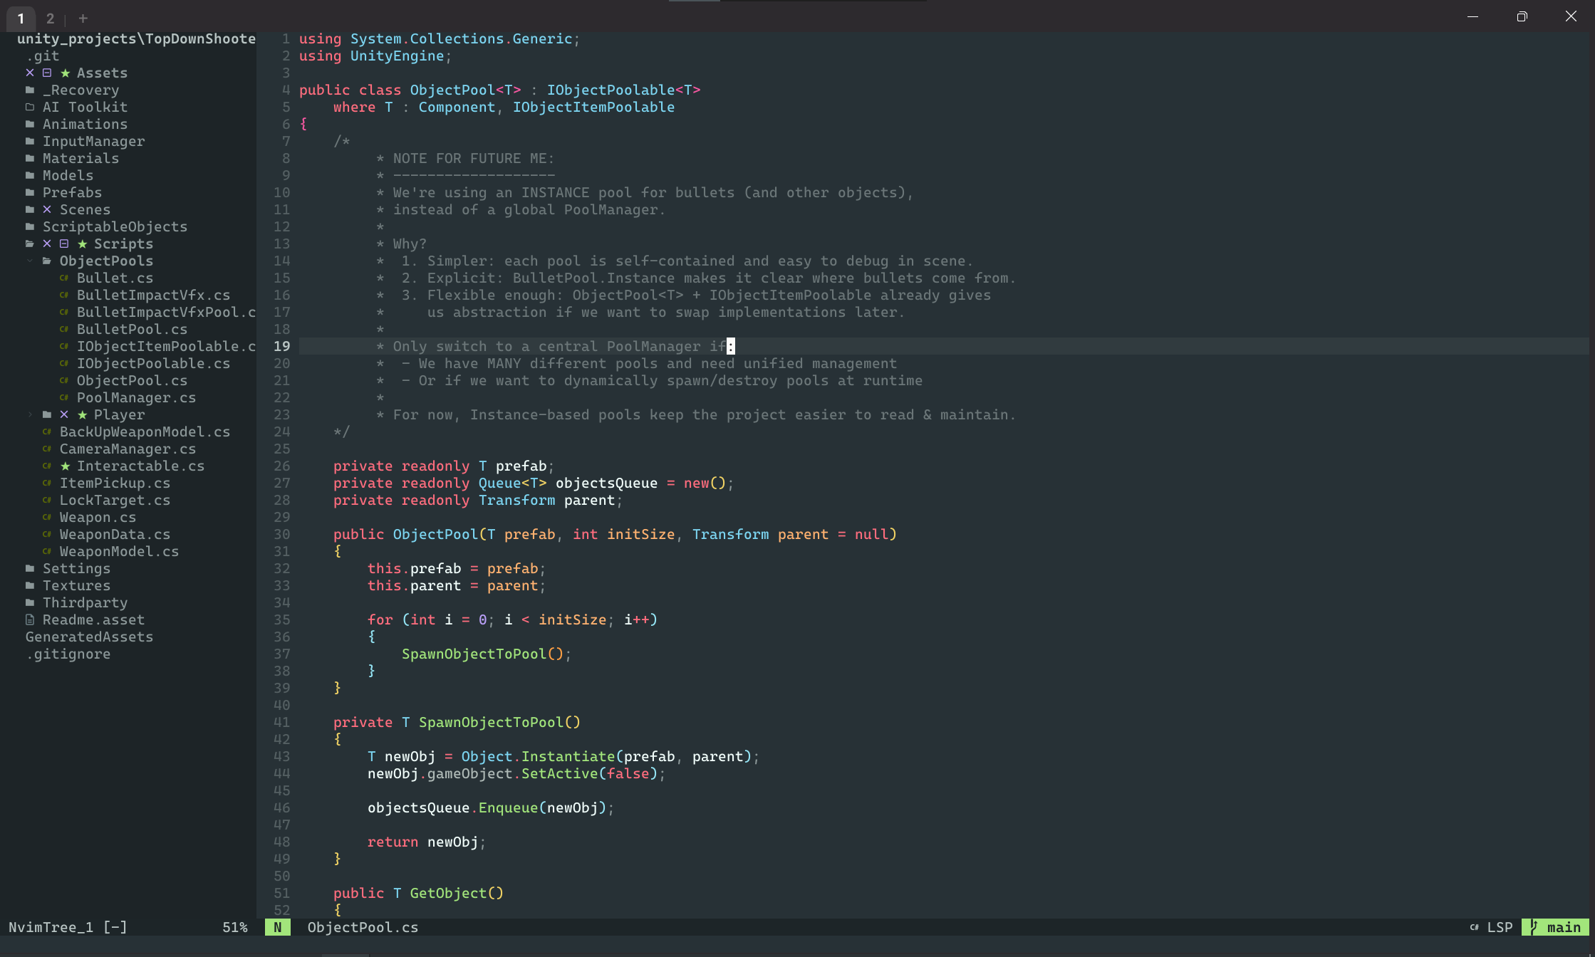
Task: Click the empty folder icon of AI Toolkit
Action: 30,108
